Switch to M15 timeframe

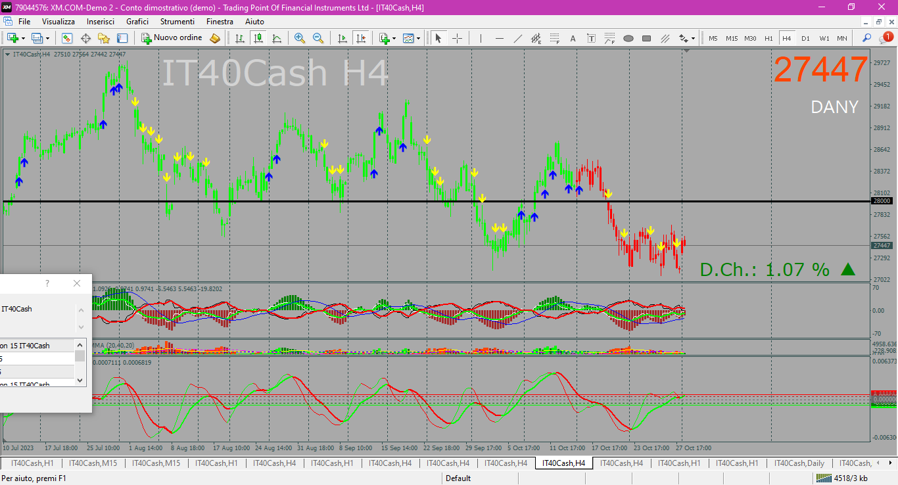[732, 38]
